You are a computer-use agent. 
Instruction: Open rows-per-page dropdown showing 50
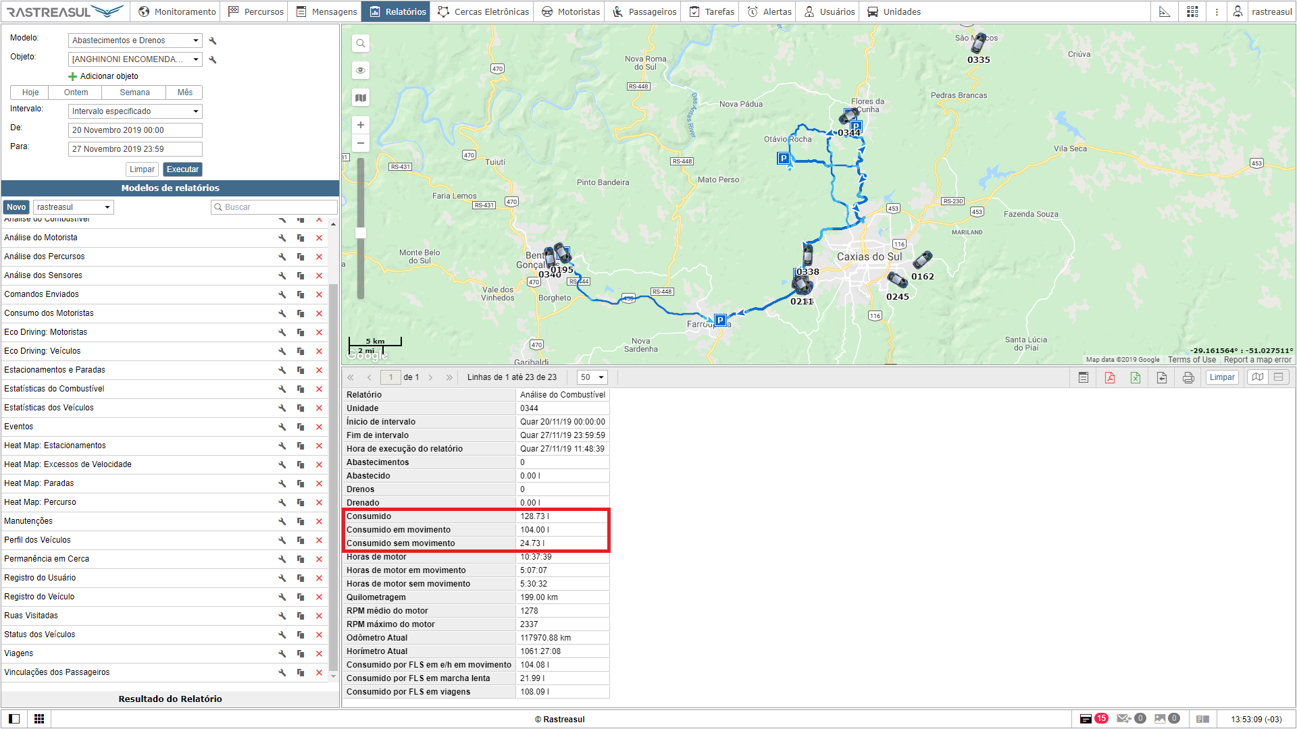[x=592, y=377]
